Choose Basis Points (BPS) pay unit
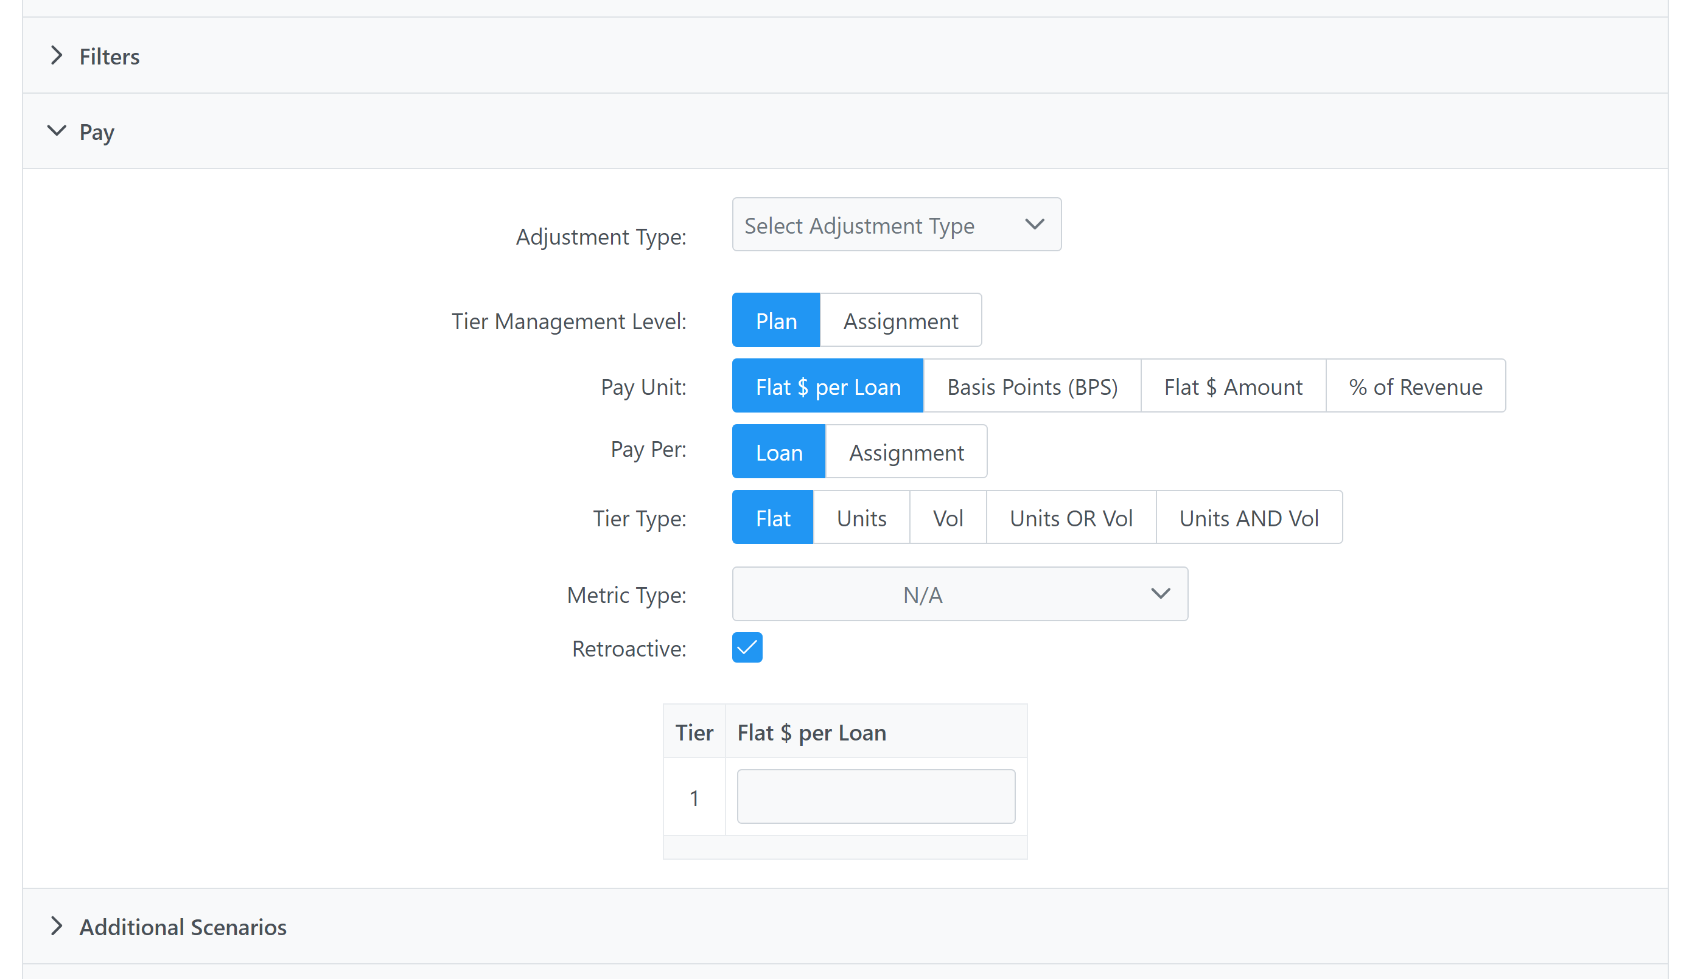The width and height of the screenshot is (1689, 979). [1032, 386]
